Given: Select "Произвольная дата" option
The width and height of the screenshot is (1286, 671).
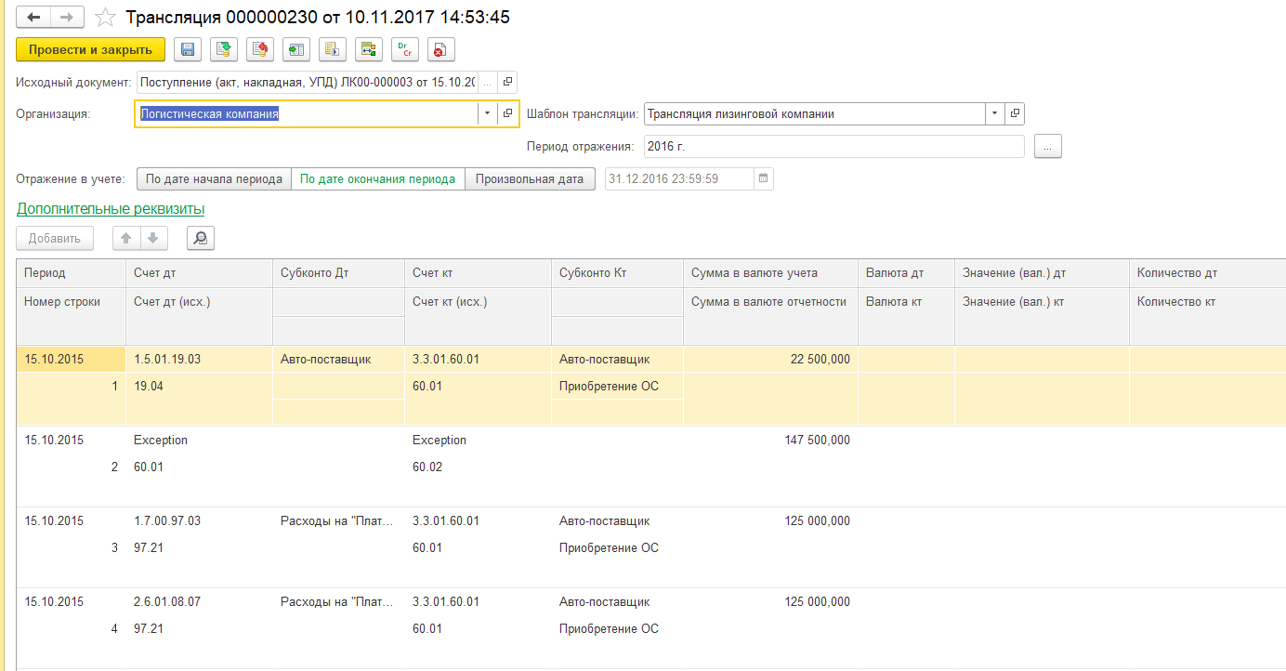Looking at the screenshot, I should coord(530,178).
